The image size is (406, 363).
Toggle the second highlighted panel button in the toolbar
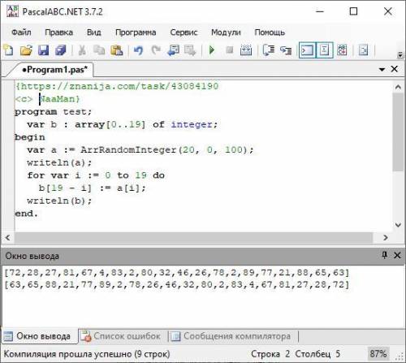pos(324,50)
